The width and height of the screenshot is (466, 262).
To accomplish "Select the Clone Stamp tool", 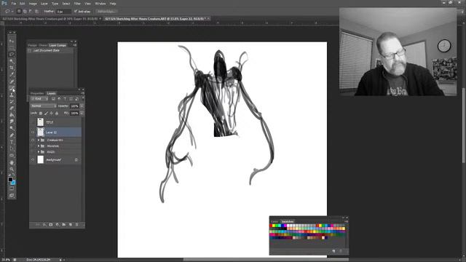I will 12,95.
